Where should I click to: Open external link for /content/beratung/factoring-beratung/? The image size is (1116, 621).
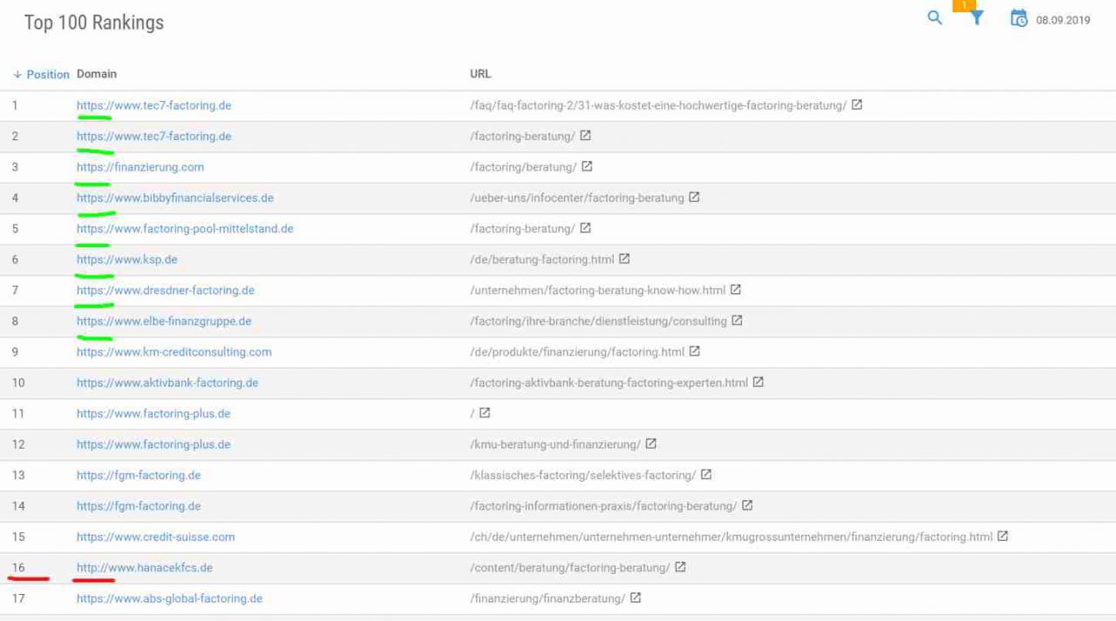pos(680,567)
